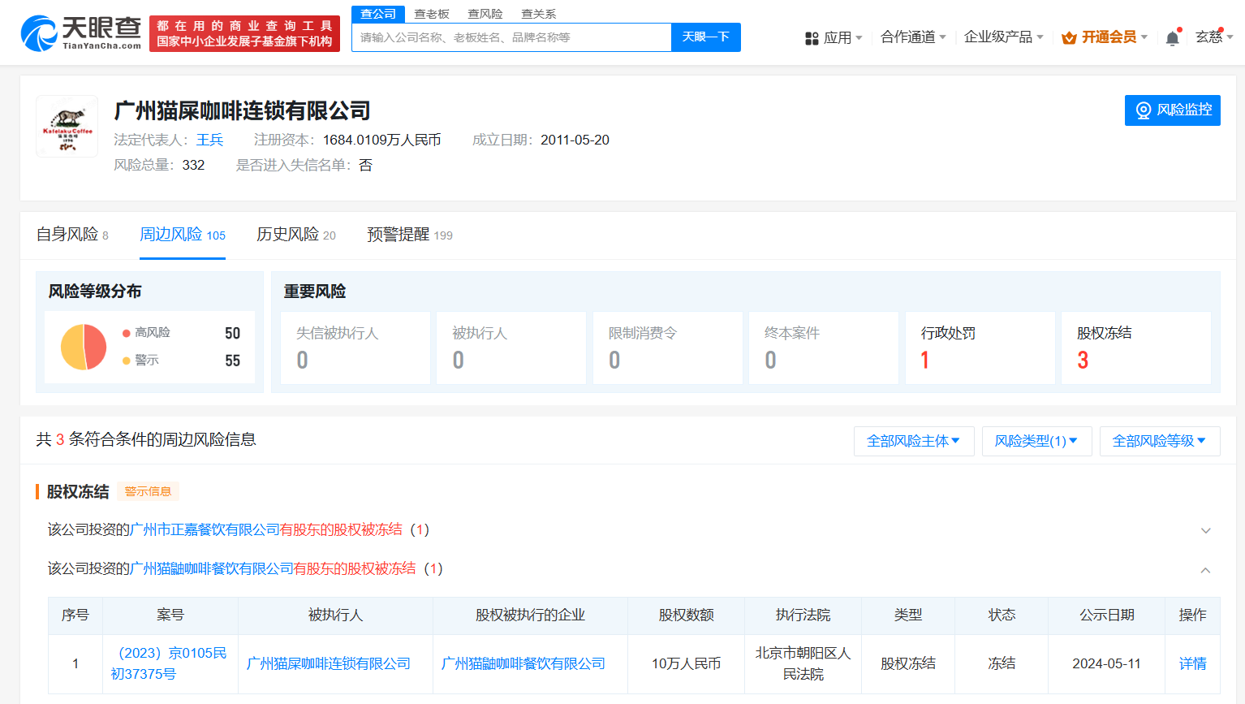
Task: Click the 冻结 status cell
Action: pos(1002,663)
